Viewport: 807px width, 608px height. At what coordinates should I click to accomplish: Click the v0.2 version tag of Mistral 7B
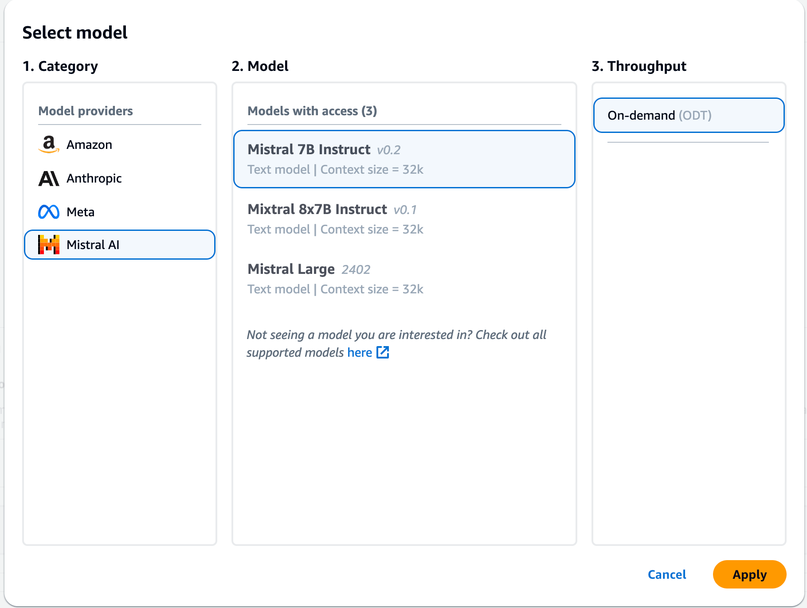click(x=389, y=150)
